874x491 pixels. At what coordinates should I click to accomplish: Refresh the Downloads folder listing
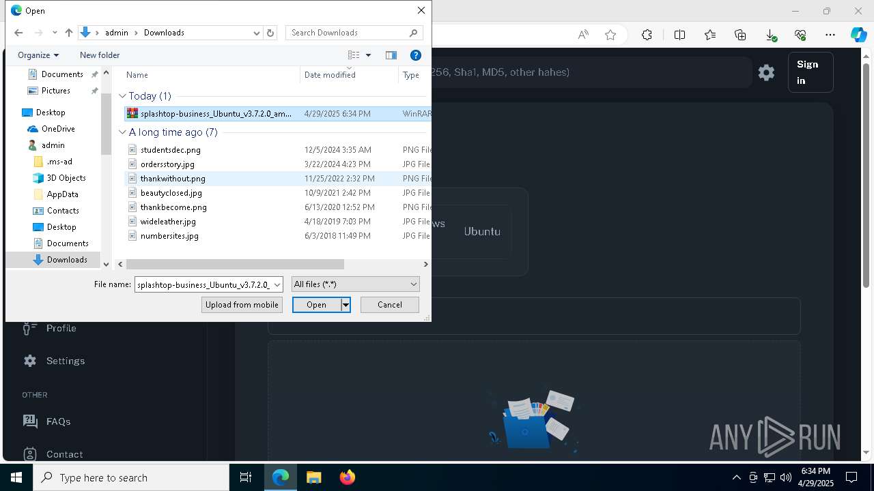tap(270, 33)
